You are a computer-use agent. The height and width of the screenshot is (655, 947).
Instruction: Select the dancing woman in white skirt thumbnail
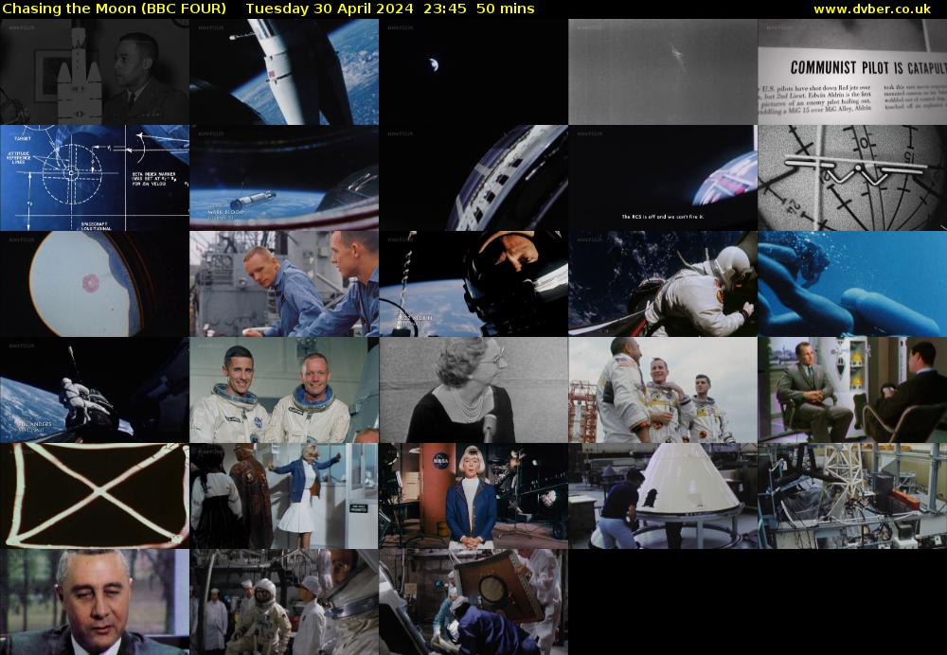[284, 496]
